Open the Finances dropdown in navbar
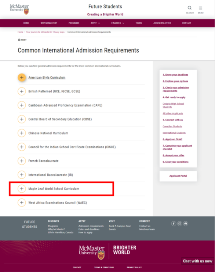The height and width of the screenshot is (272, 215). tap(118, 23)
